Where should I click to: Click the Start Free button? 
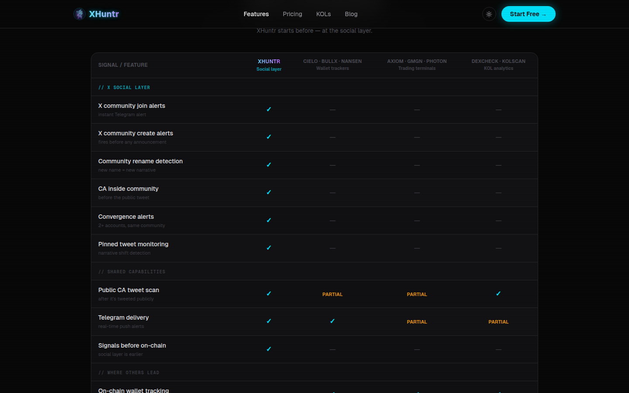[x=528, y=14]
